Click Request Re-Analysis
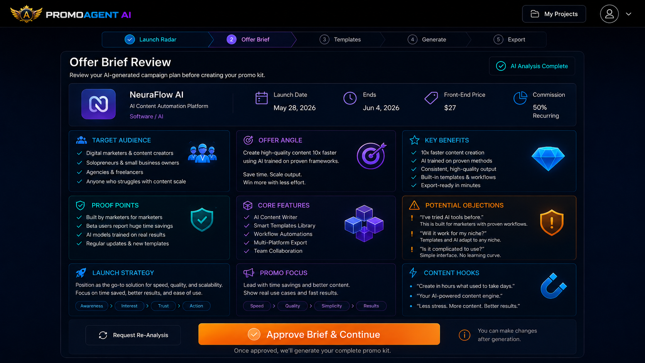The image size is (645, 363). [x=133, y=335]
